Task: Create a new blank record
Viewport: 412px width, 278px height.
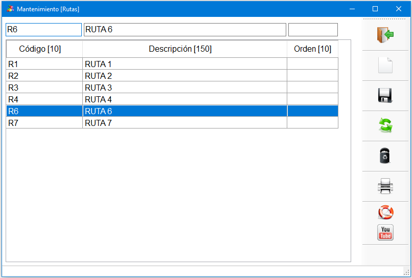Action: point(385,65)
